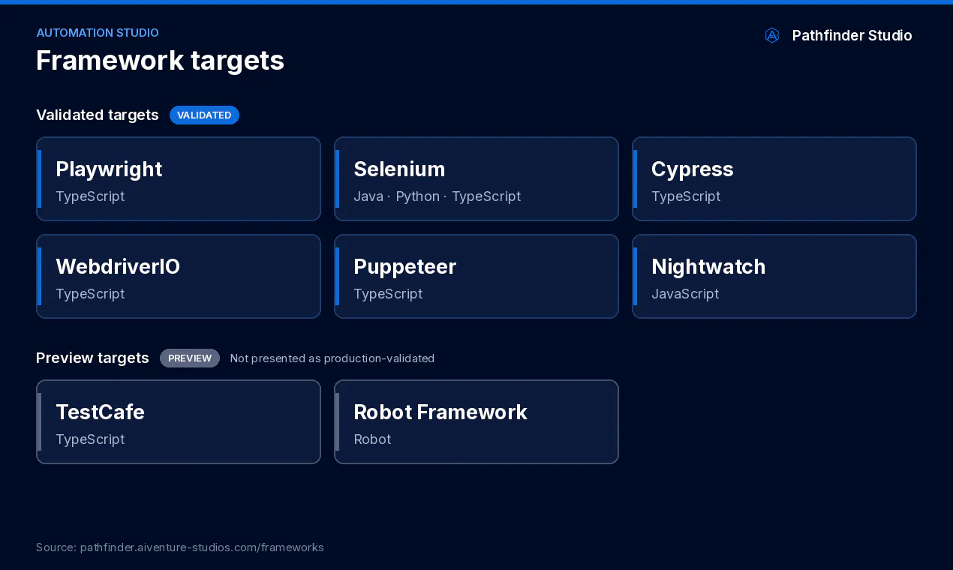The width and height of the screenshot is (953, 570).
Task: Open the Playwright target card
Action: point(179,179)
